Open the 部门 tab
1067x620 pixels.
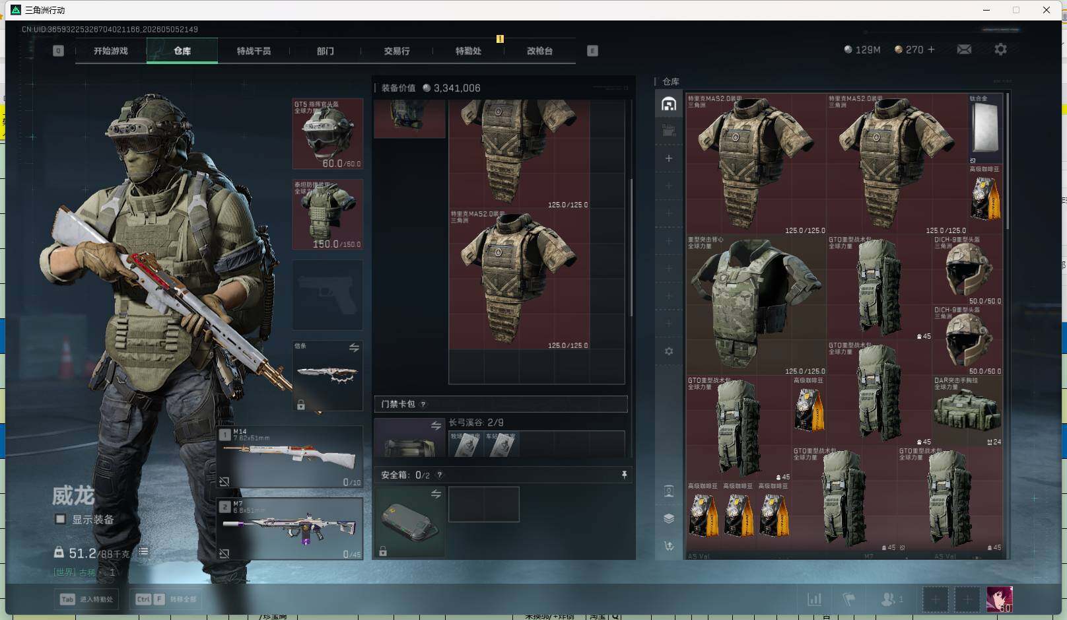point(325,51)
